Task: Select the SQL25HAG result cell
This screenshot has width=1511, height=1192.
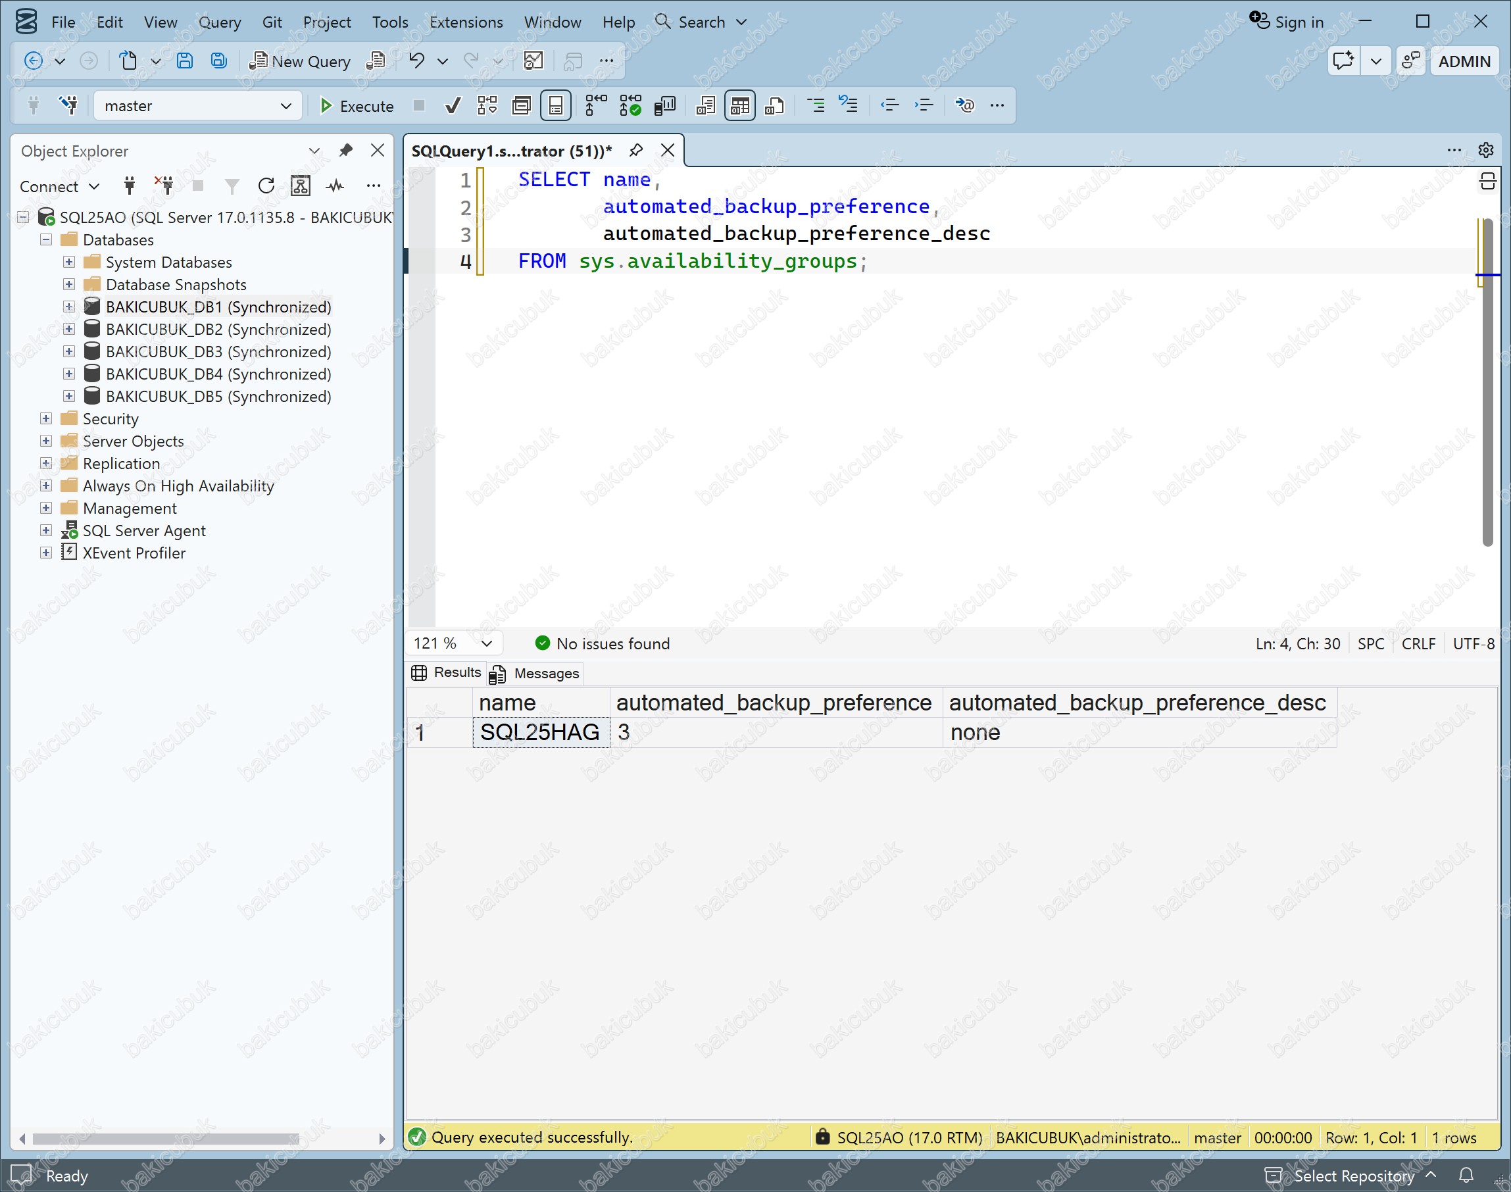Action: [541, 733]
